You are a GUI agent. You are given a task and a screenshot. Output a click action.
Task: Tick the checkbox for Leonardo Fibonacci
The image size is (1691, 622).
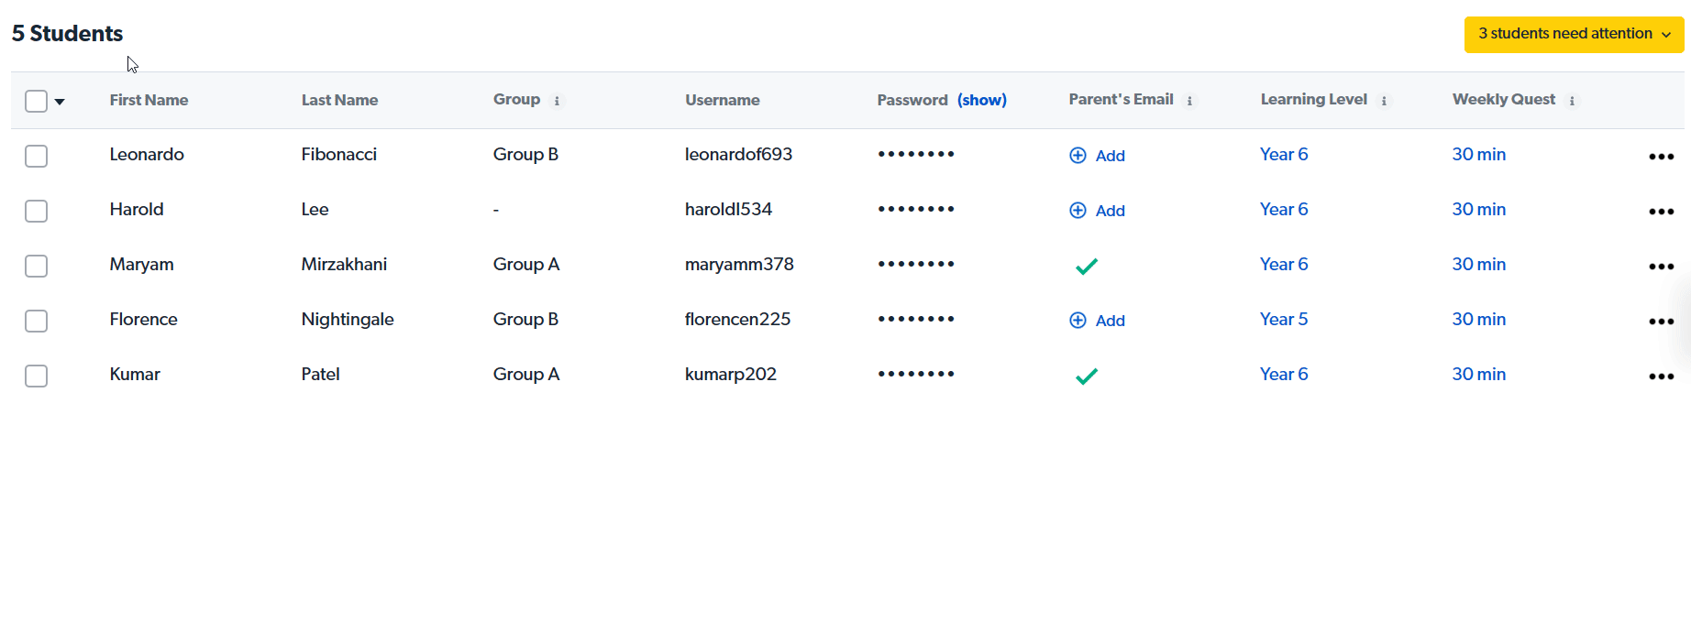tap(37, 156)
